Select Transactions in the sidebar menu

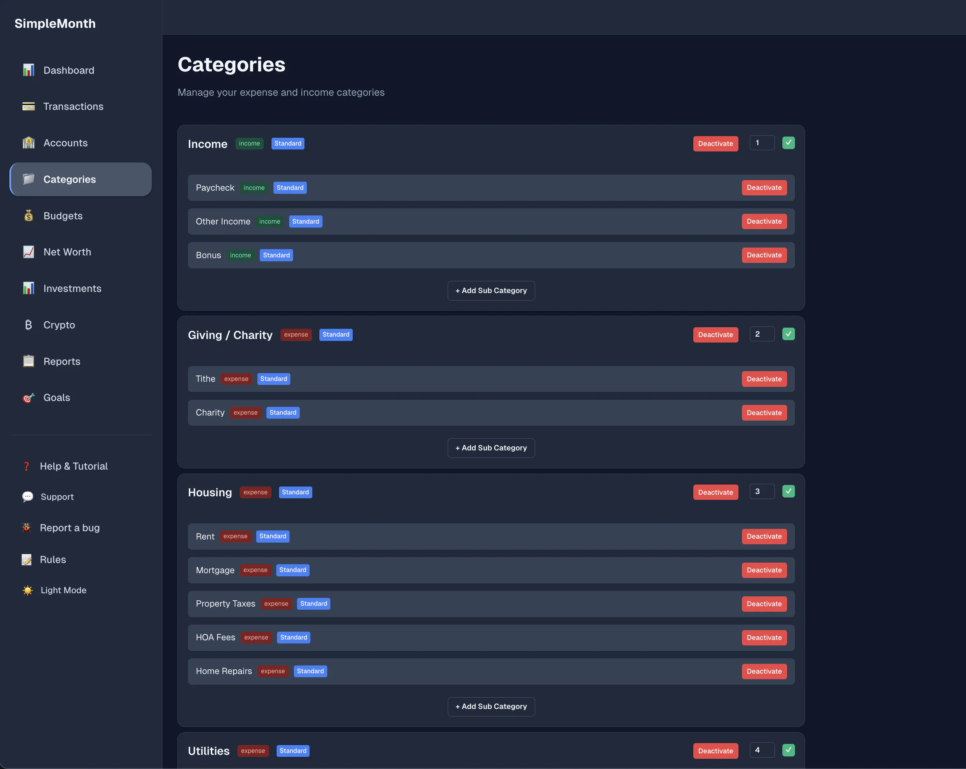[x=73, y=106]
